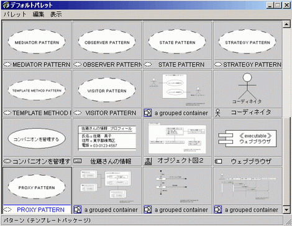Click the scrollbar up arrow
This screenshot has height=226, width=292.
coord(286,24)
